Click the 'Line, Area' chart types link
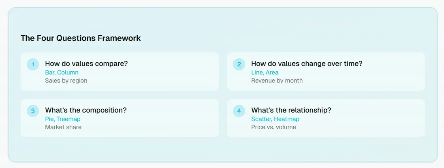This screenshot has width=444, height=168. tap(265, 72)
